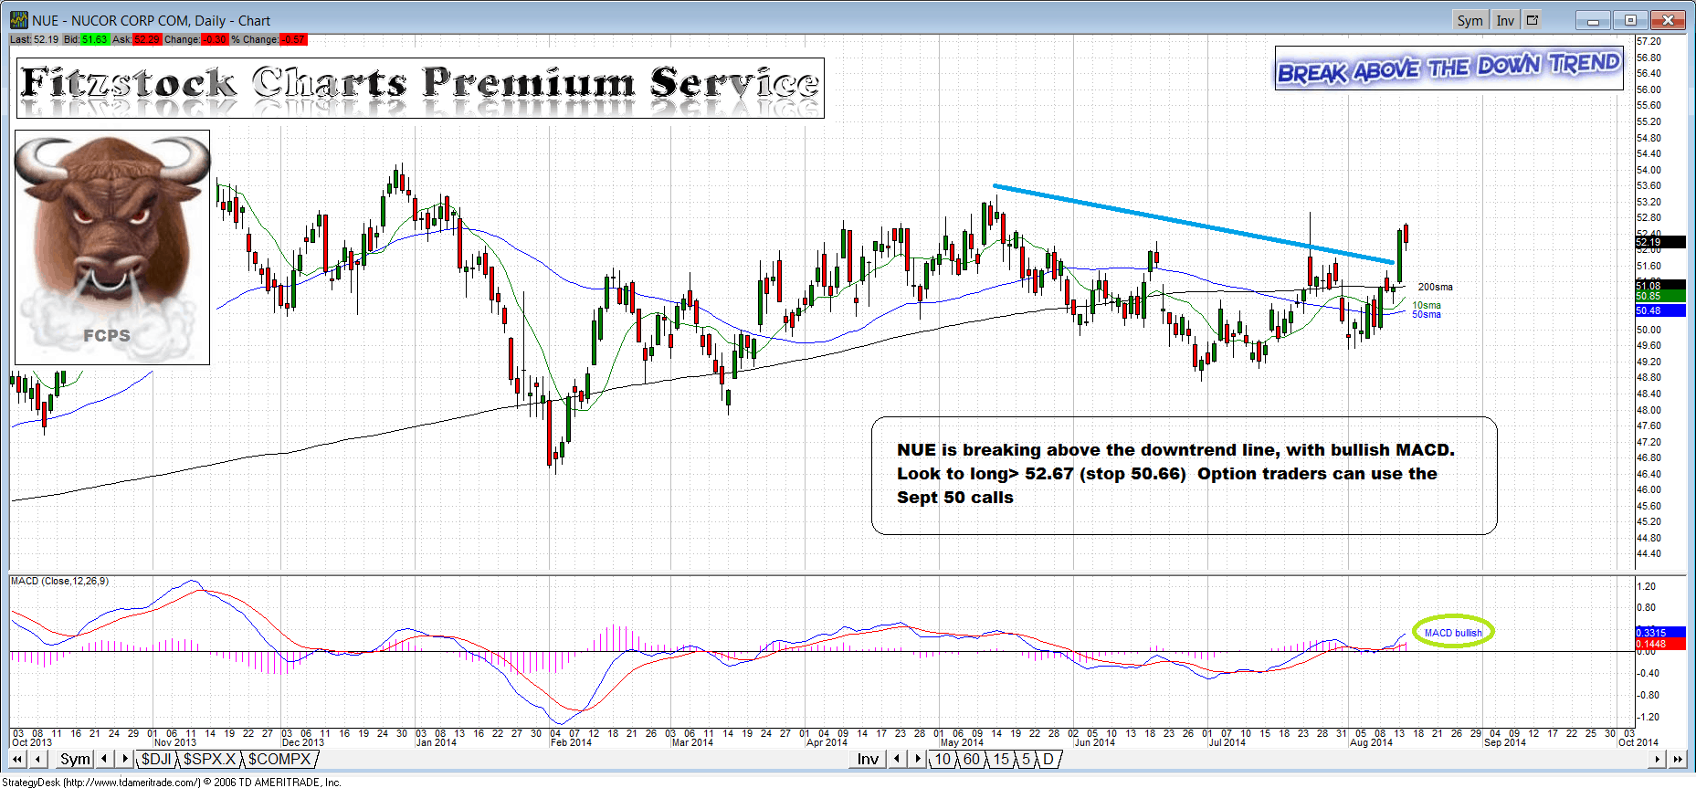Switch to the $SPX.X symbol tab
This screenshot has height=788, width=1696.
pos(209,759)
